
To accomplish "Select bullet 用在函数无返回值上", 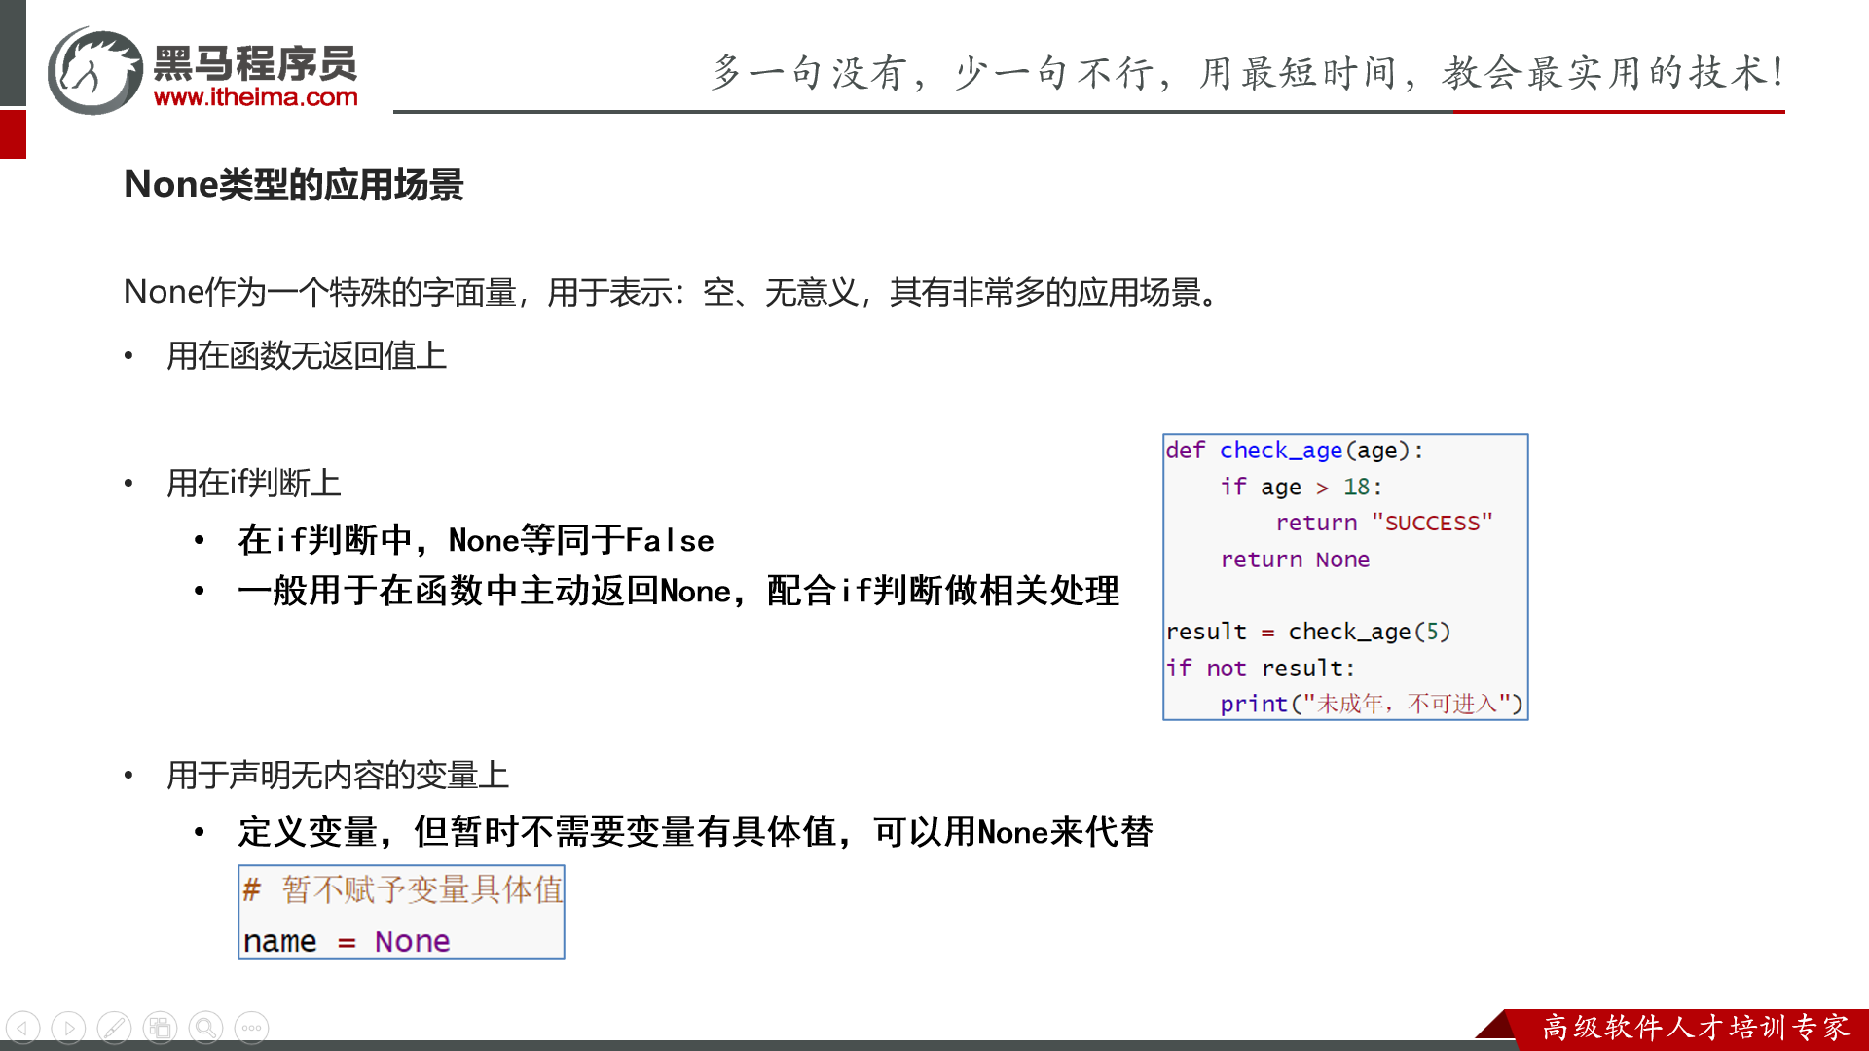I will (x=306, y=356).
